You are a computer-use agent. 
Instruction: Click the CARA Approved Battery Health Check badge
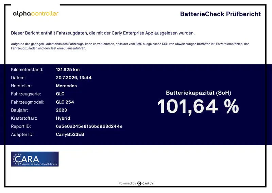(x=35, y=159)
